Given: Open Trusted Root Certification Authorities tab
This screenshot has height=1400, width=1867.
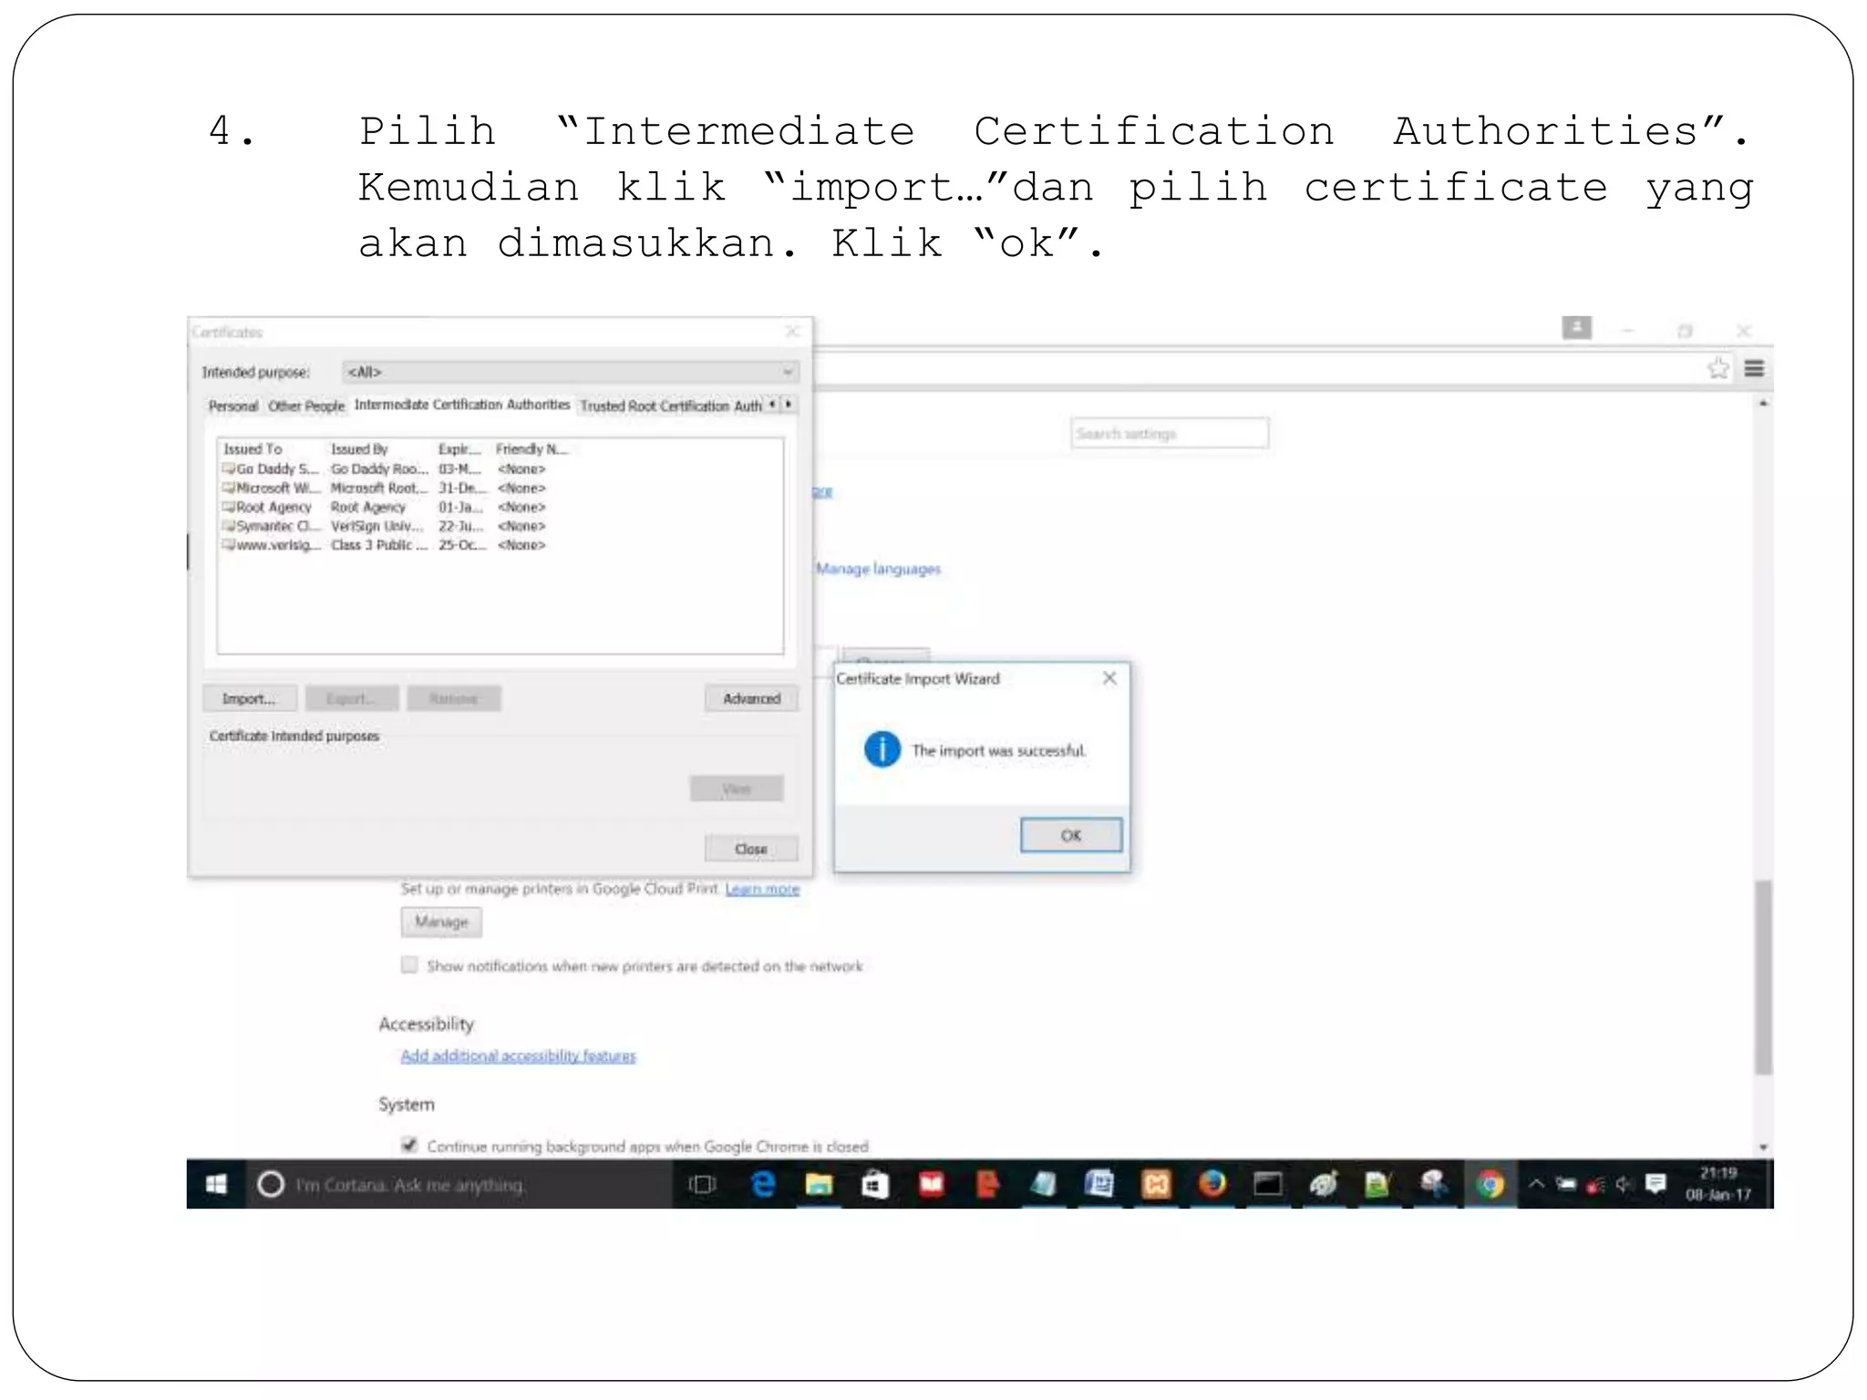Looking at the screenshot, I should point(671,406).
